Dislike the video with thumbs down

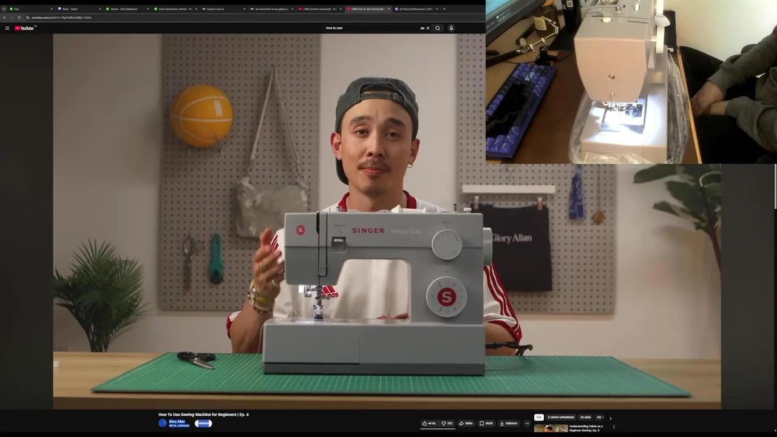[447, 423]
